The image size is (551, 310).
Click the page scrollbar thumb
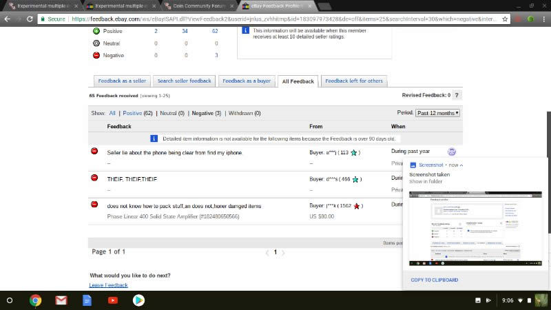click(x=548, y=172)
